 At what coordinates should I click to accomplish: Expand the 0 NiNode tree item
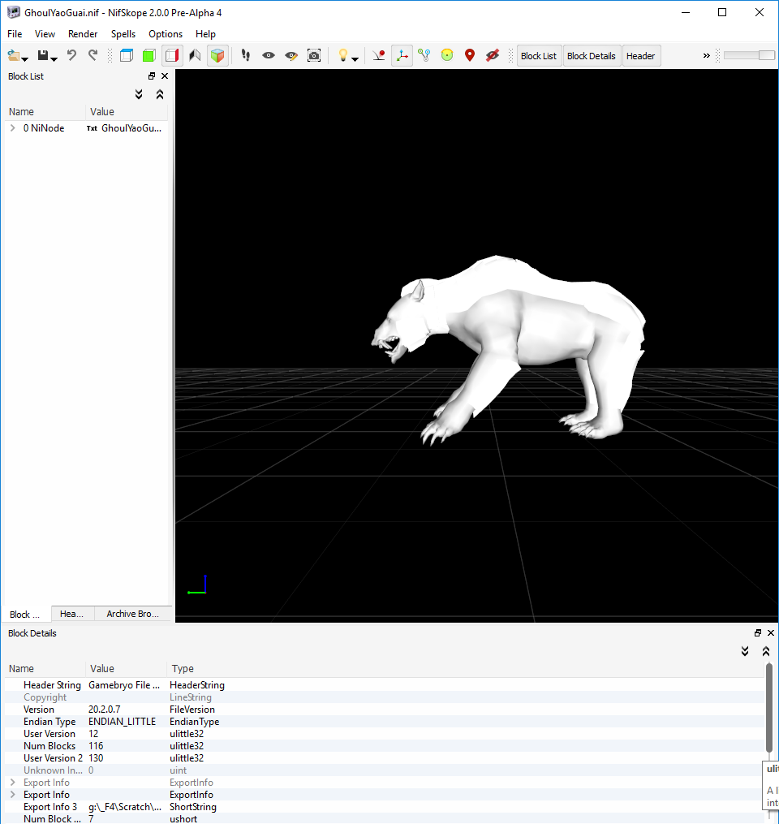tap(13, 128)
